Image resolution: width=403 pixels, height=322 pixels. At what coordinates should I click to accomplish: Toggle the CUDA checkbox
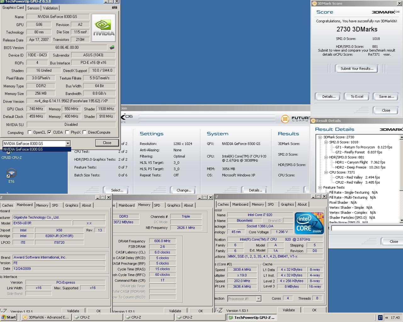pyautogui.click(x=49, y=132)
